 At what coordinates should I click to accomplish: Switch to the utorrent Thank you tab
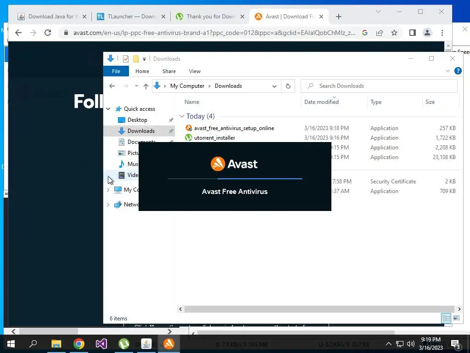click(x=207, y=17)
